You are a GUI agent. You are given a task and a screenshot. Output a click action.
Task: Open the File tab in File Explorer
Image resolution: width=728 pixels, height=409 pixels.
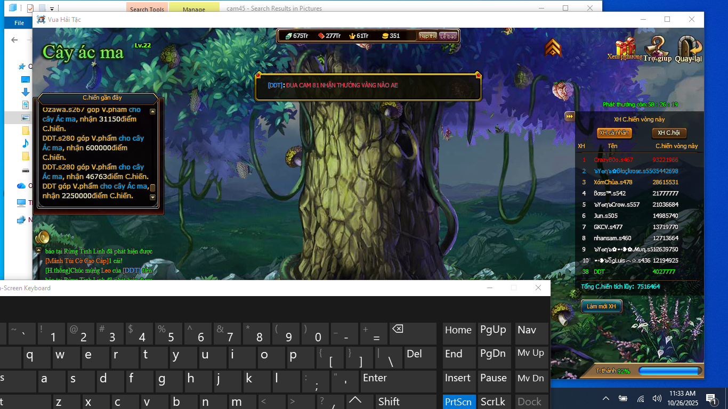click(x=19, y=23)
